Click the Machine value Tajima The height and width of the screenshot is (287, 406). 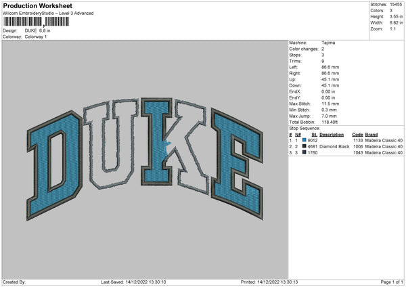328,43
